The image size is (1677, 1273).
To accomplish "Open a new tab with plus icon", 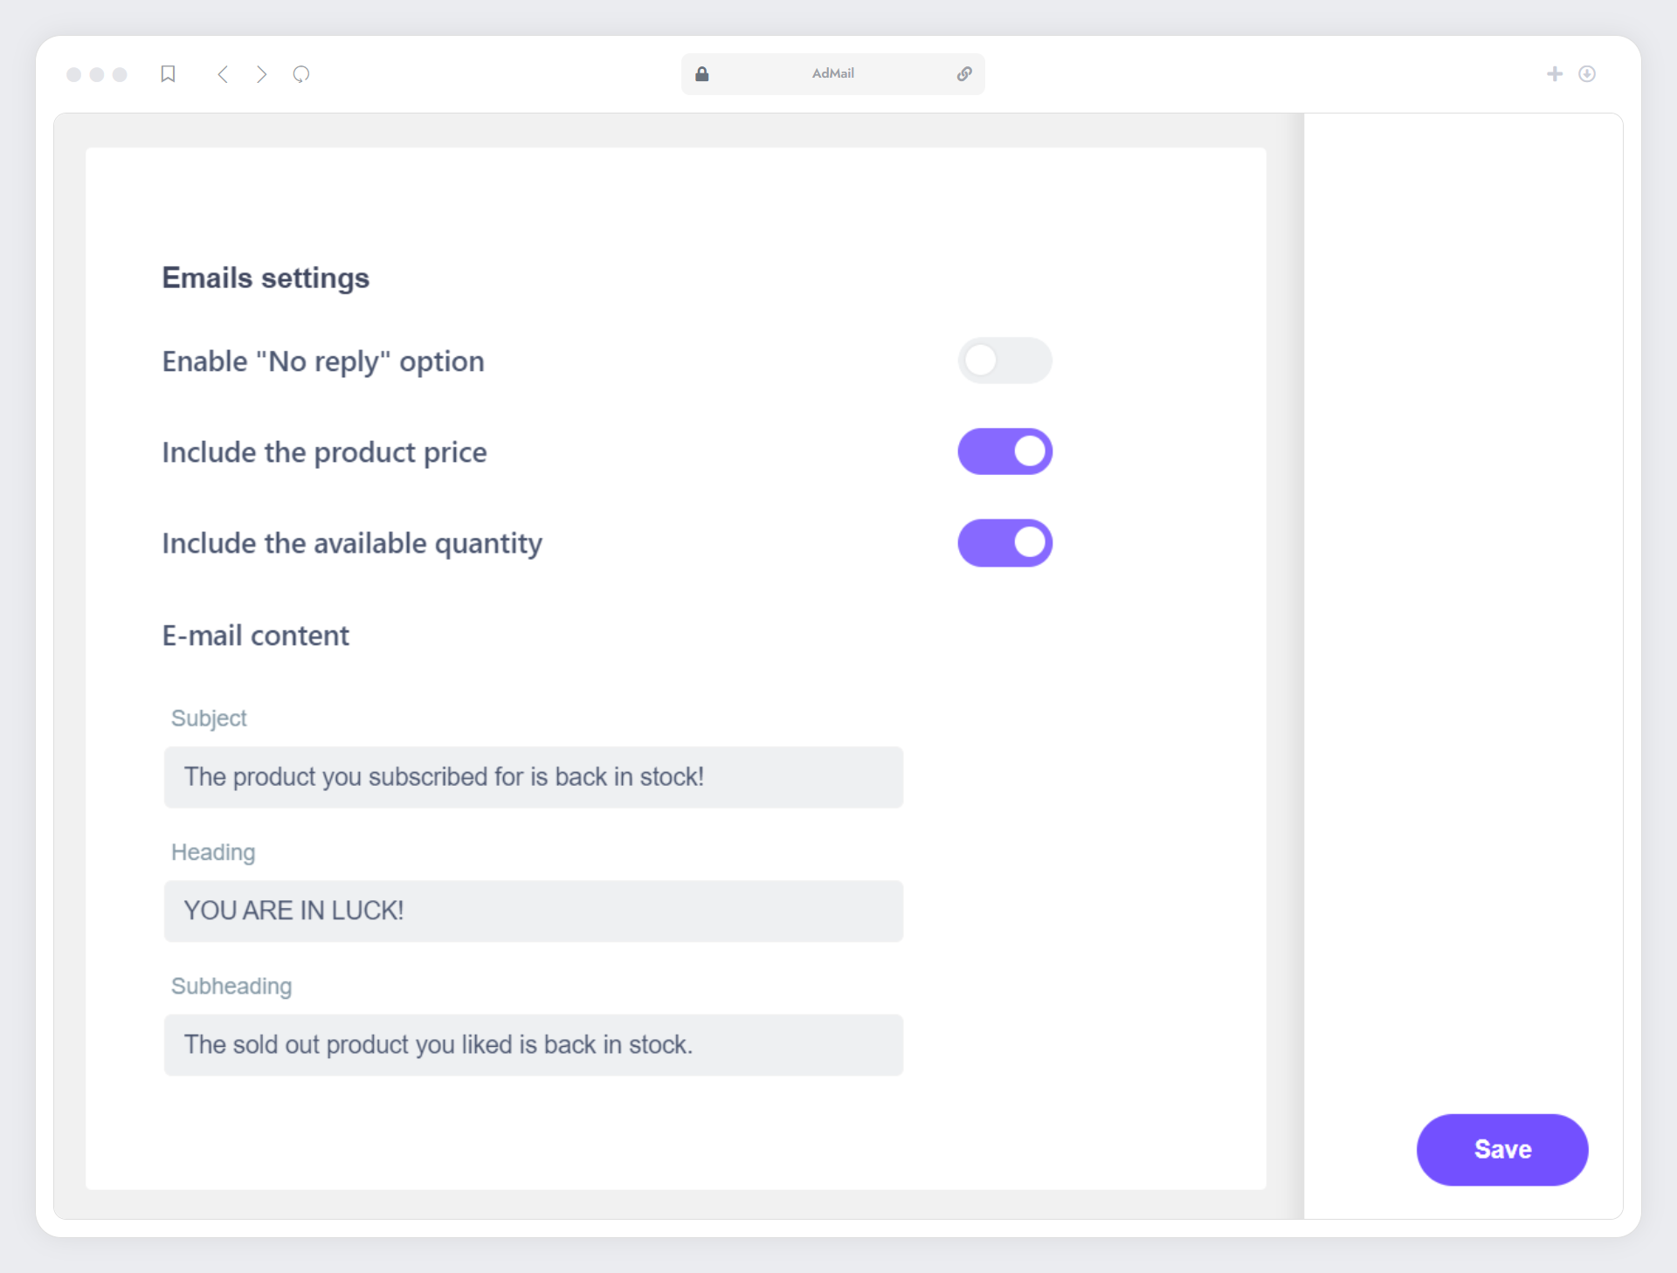I will [1555, 74].
